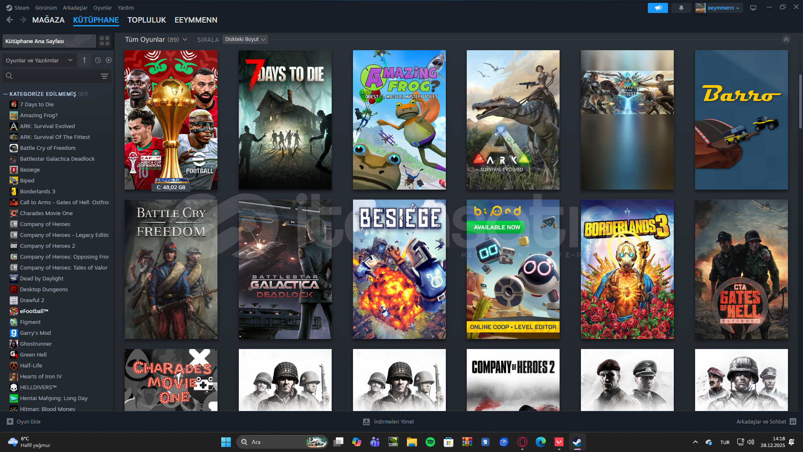Image resolution: width=803 pixels, height=452 pixels.
Task: Click the announcements megaphone button
Action: (657, 8)
